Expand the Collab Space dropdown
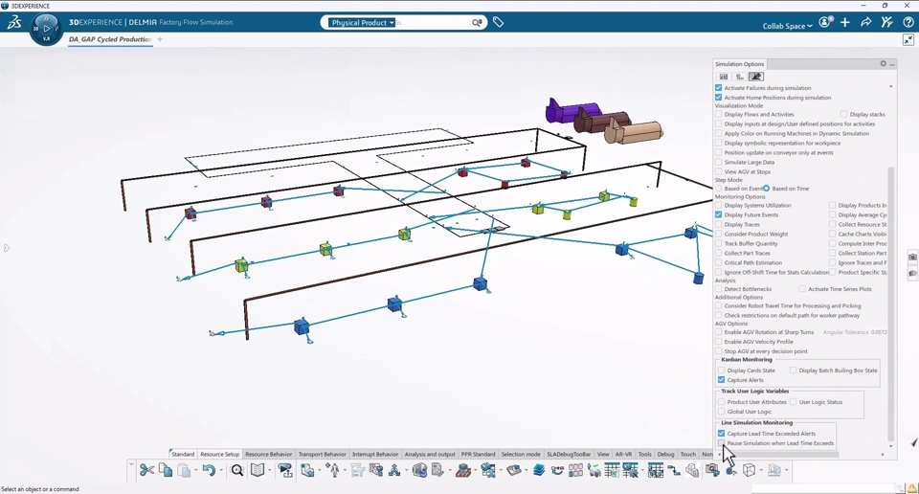Image resolution: width=919 pixels, height=494 pixels. 787,26
